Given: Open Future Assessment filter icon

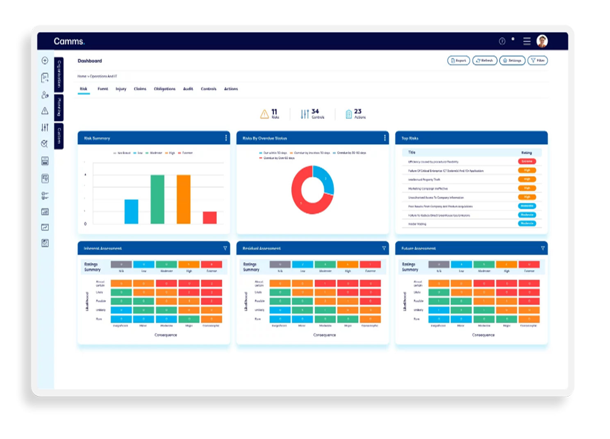Looking at the screenshot, I should [543, 248].
